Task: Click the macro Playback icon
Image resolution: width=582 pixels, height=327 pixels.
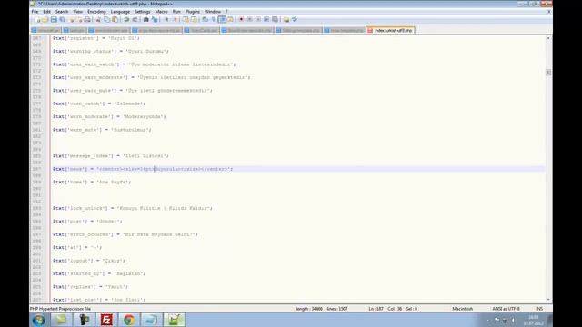Action: pyautogui.click(x=258, y=19)
